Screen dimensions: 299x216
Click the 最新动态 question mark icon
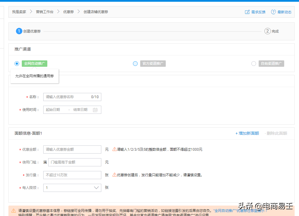point(273,12)
